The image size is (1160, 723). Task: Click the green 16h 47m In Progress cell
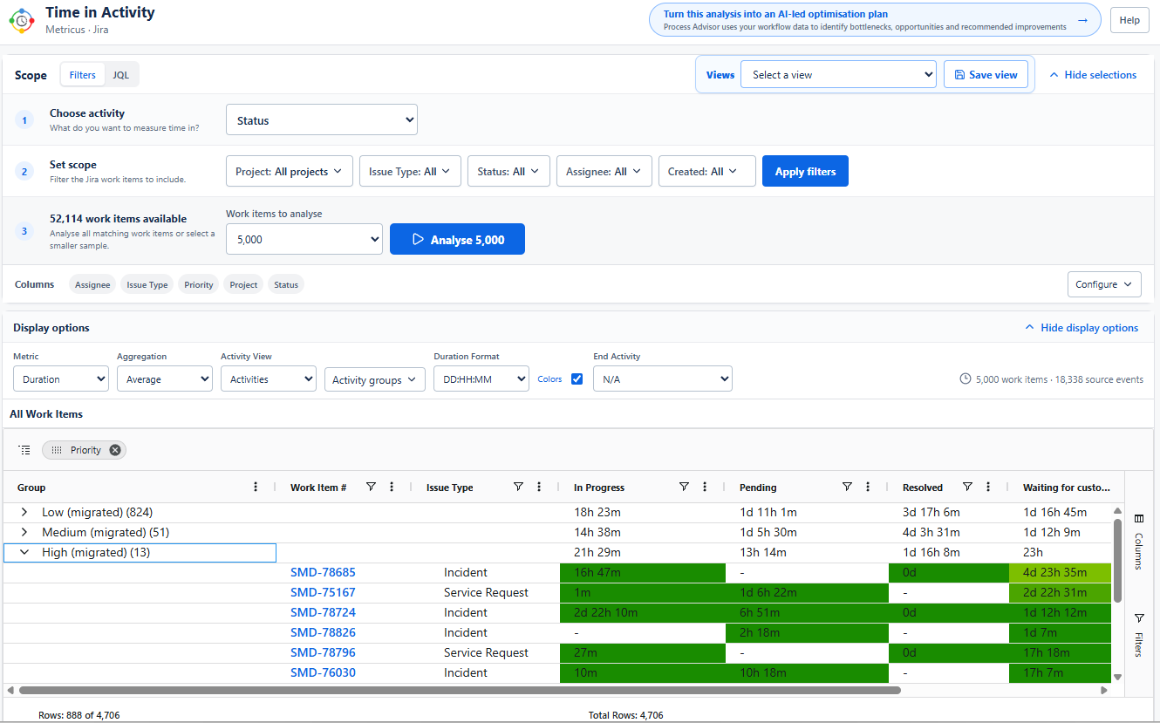(x=643, y=572)
